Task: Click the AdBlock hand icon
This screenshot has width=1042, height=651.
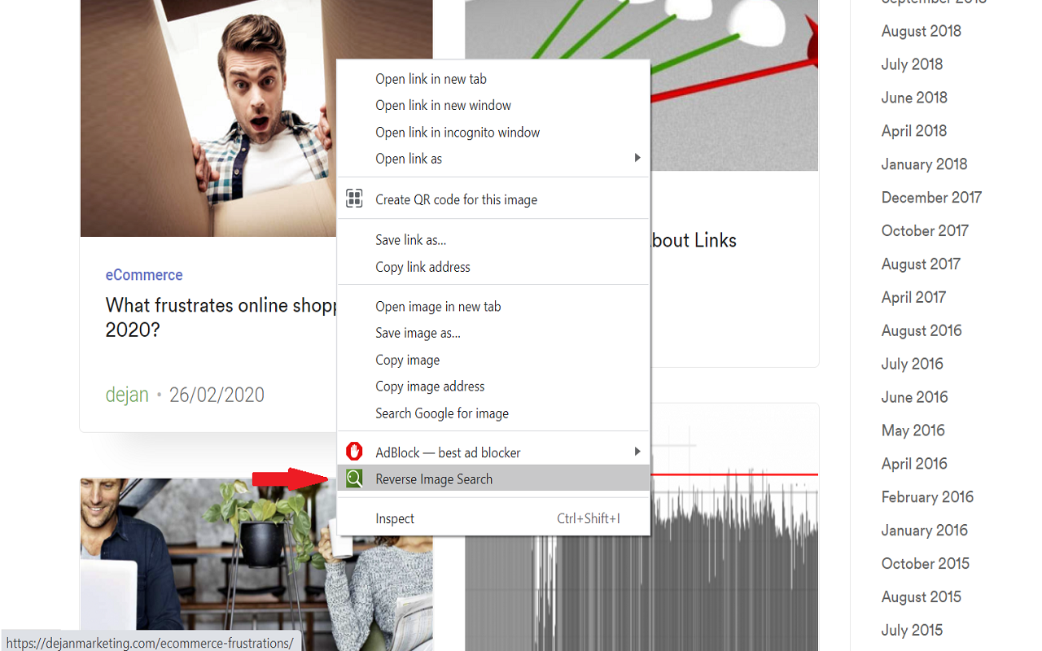Action: pyautogui.click(x=355, y=452)
